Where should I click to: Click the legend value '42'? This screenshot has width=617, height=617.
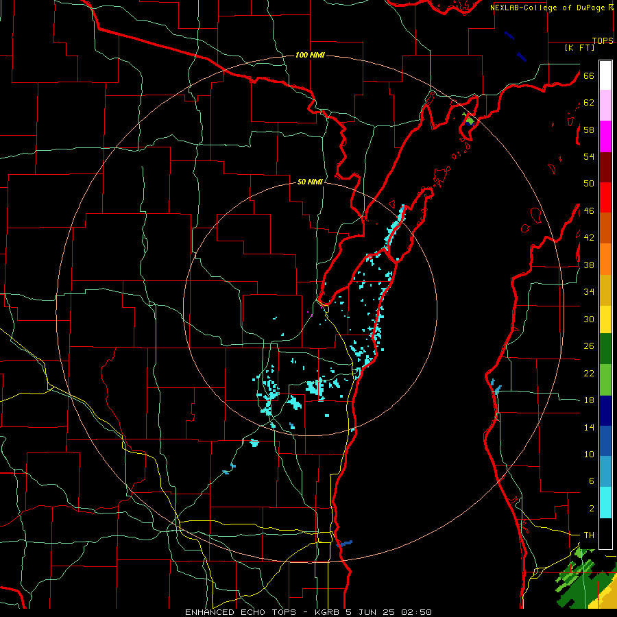589,238
